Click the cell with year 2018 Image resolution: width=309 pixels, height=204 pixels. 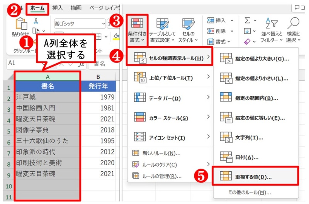tap(98, 130)
